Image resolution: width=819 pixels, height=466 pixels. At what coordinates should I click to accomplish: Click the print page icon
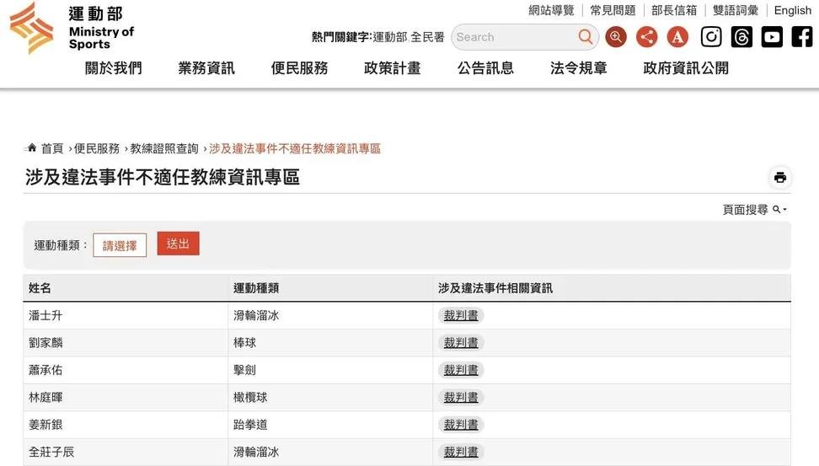click(x=780, y=178)
